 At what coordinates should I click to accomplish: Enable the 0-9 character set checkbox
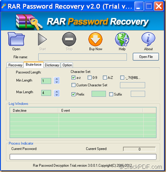tap(89, 77)
